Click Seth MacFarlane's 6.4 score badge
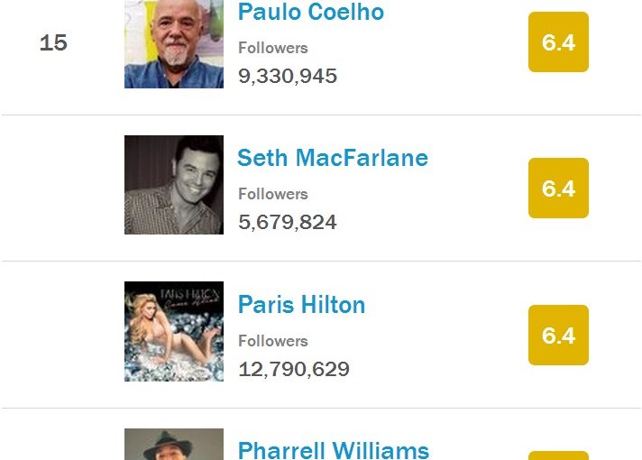 558,188
